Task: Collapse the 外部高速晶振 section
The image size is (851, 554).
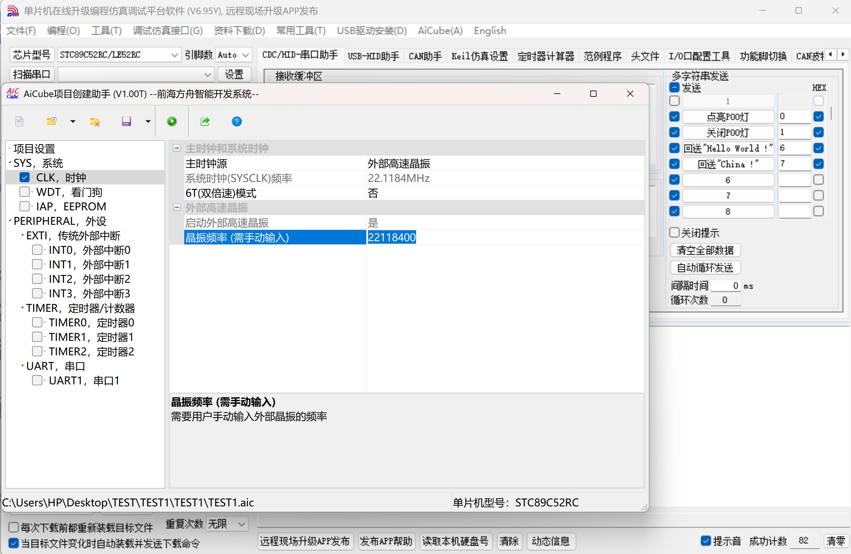Action: 177,207
